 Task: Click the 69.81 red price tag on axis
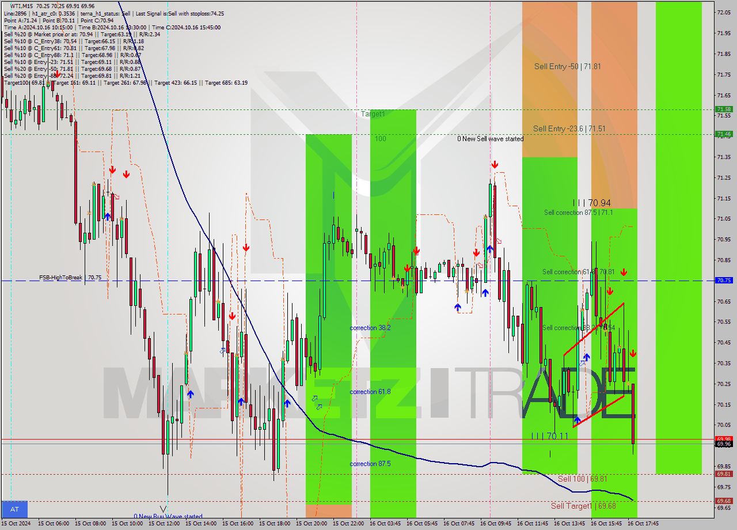coord(724,474)
